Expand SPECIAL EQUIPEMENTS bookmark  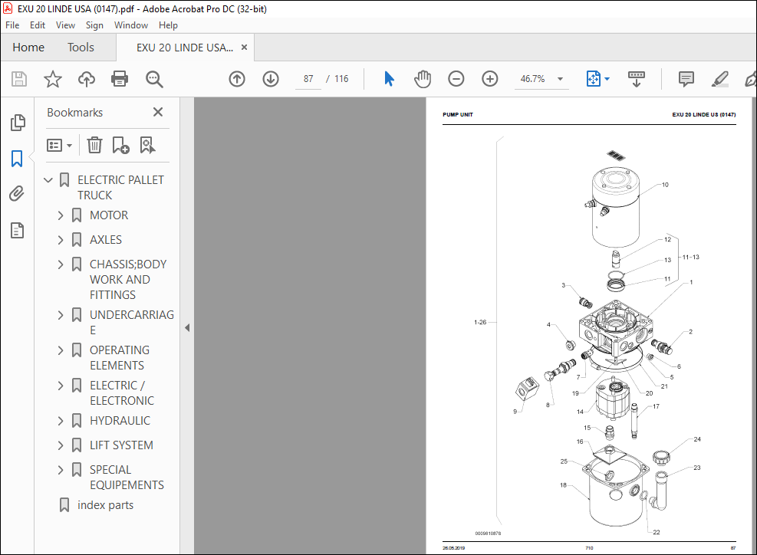click(61, 470)
